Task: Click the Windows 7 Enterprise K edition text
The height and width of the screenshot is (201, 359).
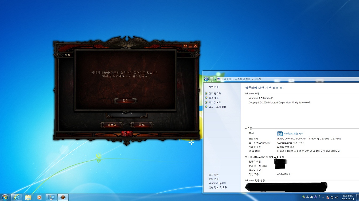Action: click(261, 98)
